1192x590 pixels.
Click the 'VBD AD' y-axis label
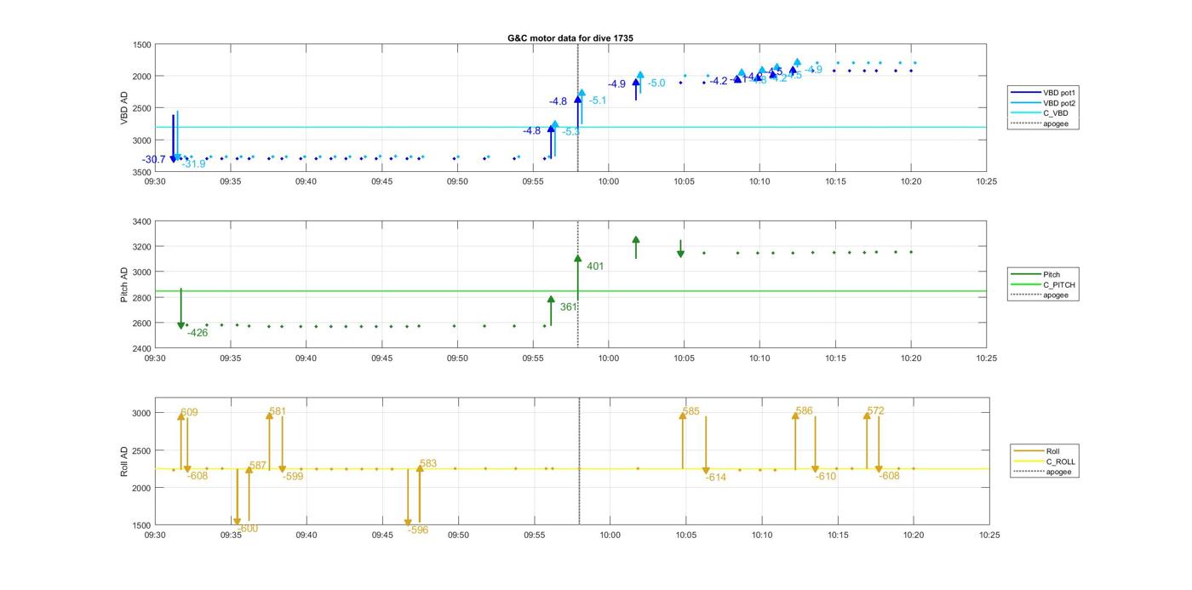tap(124, 108)
